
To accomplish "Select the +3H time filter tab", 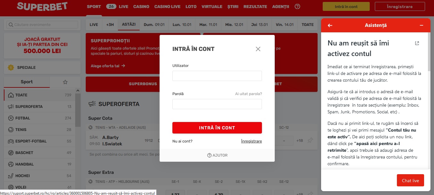I will pos(110,25).
